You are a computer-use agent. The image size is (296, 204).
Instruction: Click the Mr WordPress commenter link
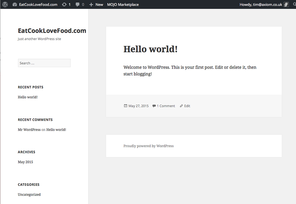click(29, 129)
